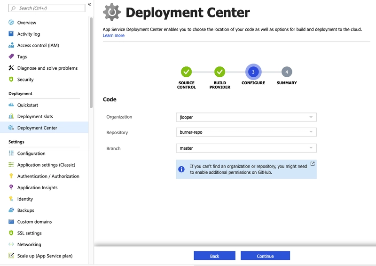Open the Repository dropdown showing burner-repo
The height and width of the screenshot is (266, 376).
246,132
